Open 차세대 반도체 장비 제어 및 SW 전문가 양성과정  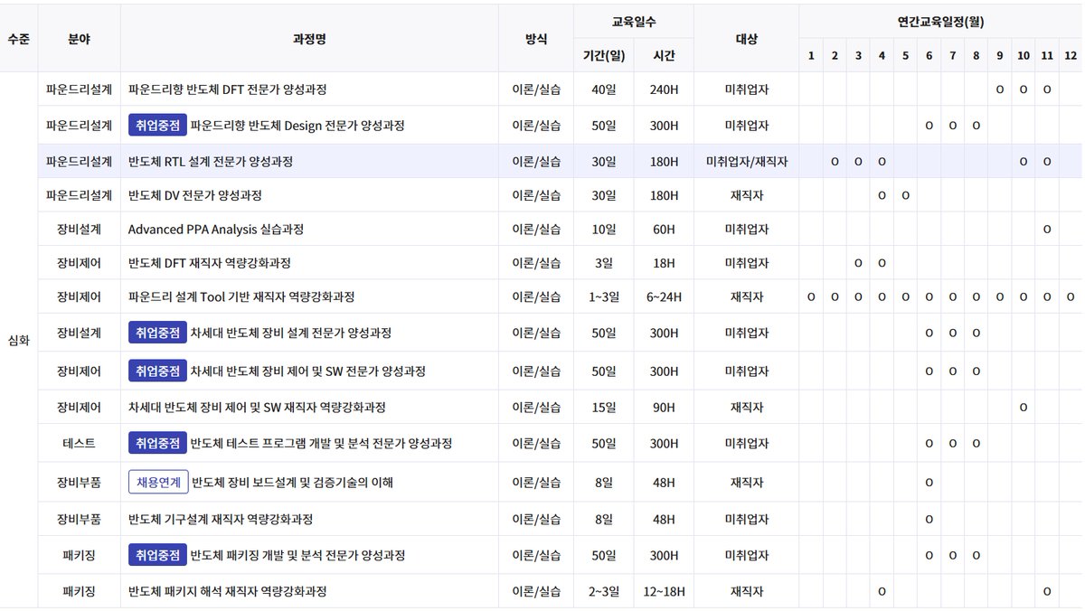pos(308,371)
